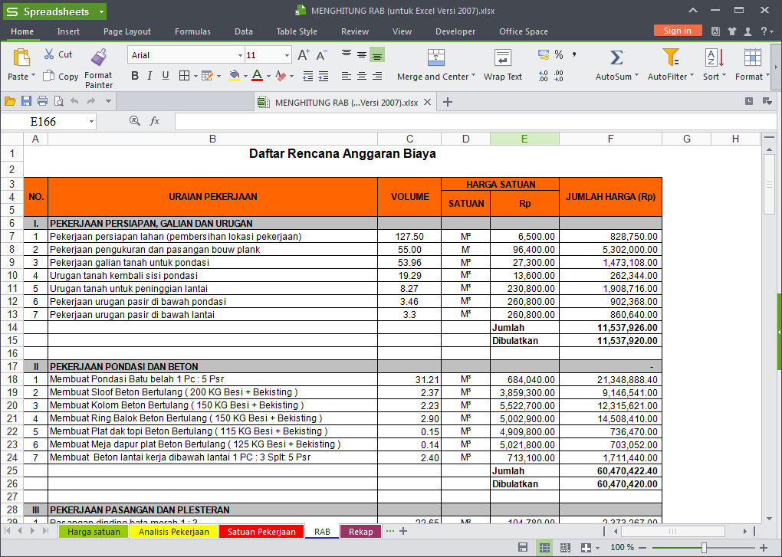Align cell content to top
782x557 pixels.
tap(346, 55)
